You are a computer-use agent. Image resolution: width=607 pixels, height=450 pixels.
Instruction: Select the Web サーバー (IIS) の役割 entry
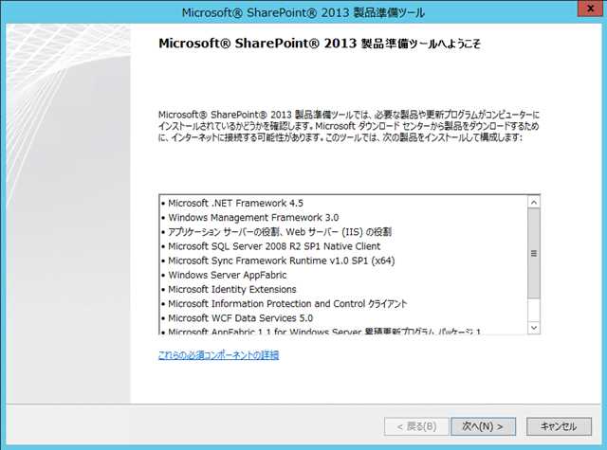285,231
